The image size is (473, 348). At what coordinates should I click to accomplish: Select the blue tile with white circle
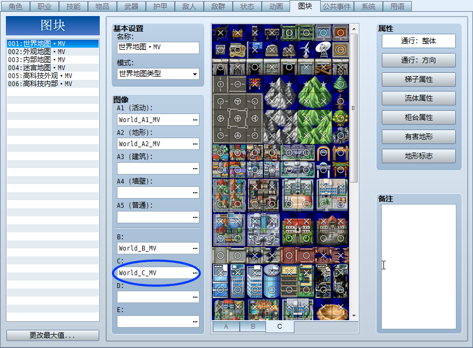pos(323,33)
